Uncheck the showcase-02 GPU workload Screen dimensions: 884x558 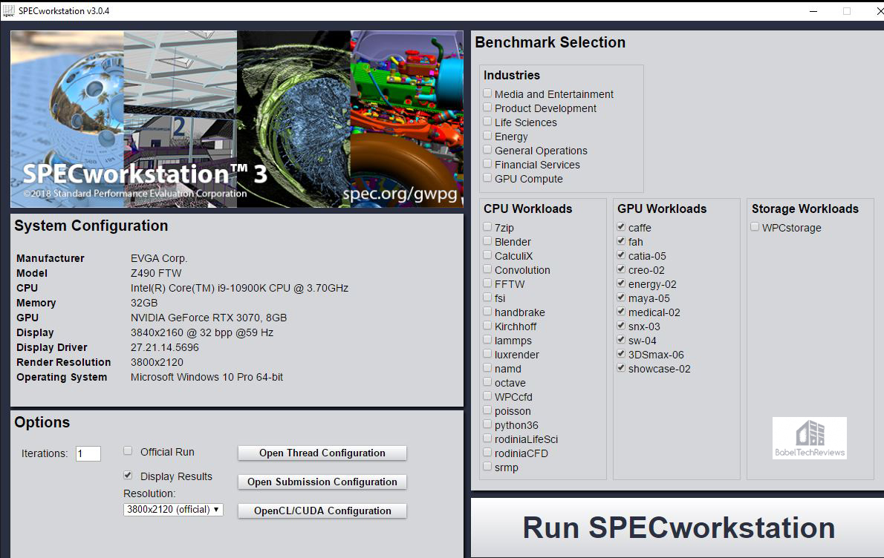coord(621,368)
